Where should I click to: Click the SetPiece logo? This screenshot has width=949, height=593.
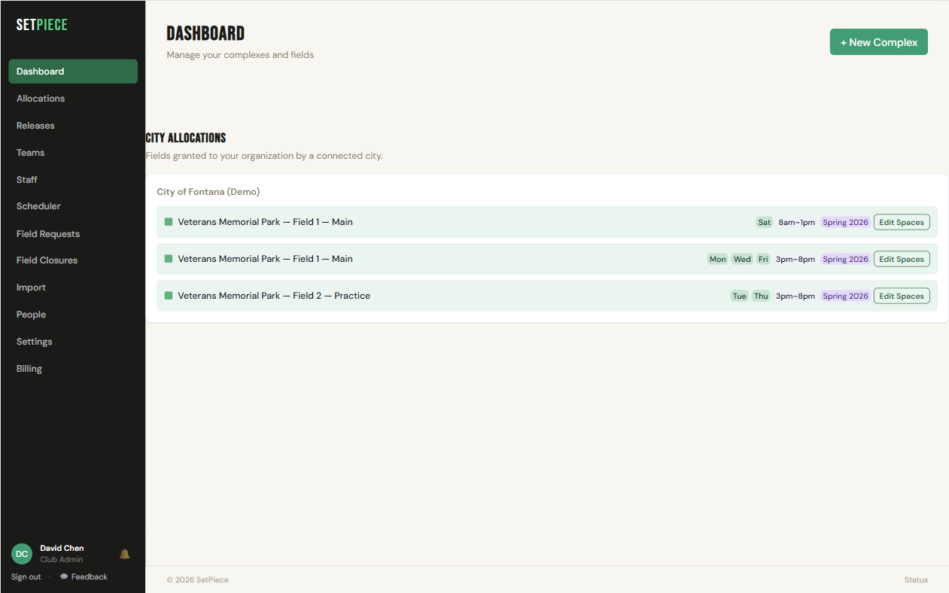point(42,25)
